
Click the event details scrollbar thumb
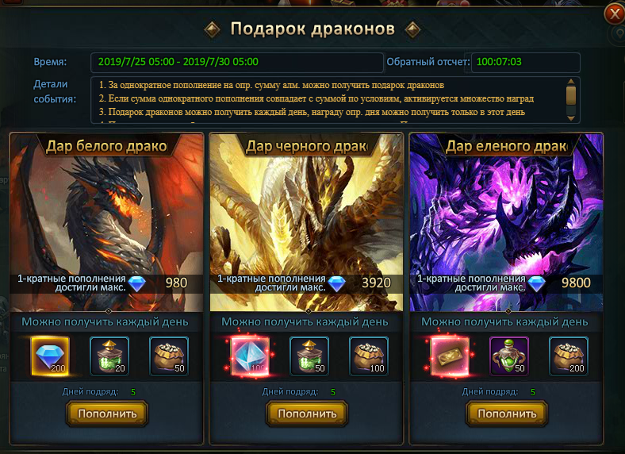point(571,95)
